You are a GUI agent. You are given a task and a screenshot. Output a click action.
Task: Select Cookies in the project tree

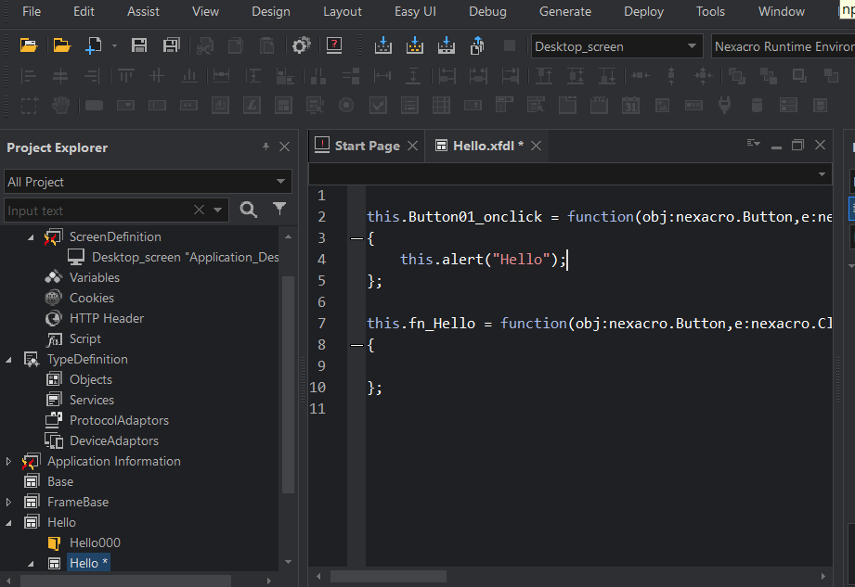coord(92,299)
